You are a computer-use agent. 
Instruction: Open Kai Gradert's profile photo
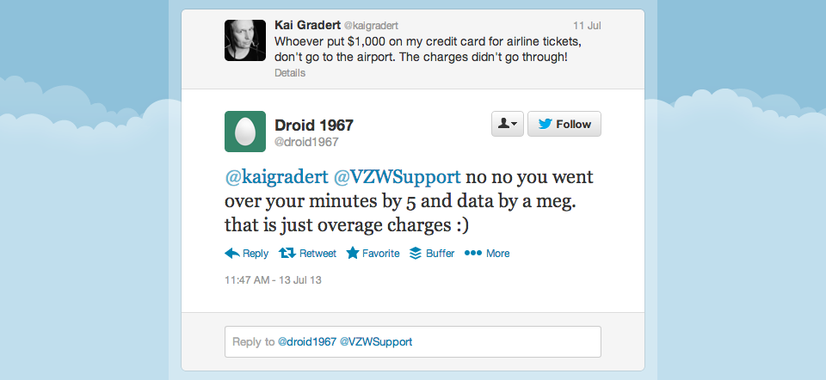click(x=245, y=40)
